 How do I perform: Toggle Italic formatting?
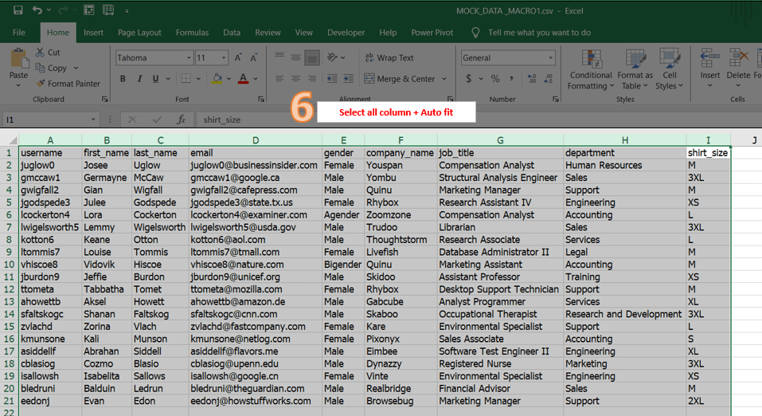click(x=140, y=79)
